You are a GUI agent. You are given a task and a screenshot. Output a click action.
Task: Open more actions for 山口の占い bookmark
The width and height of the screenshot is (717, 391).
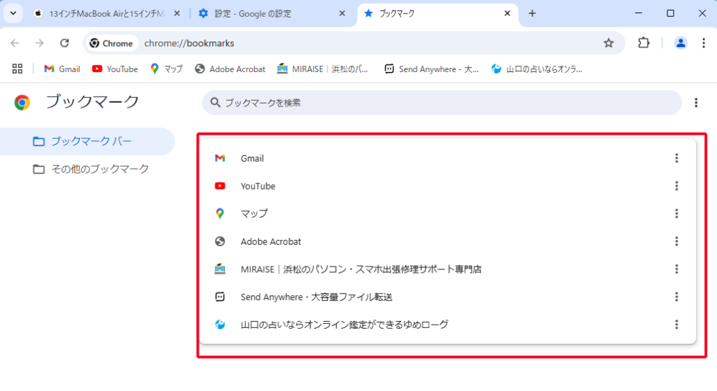pyautogui.click(x=676, y=325)
